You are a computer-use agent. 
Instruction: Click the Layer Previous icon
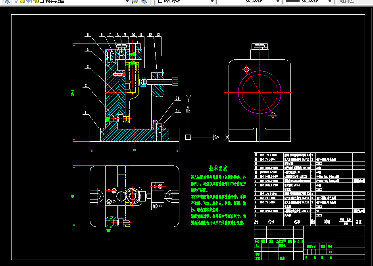pyautogui.click(x=144, y=2)
